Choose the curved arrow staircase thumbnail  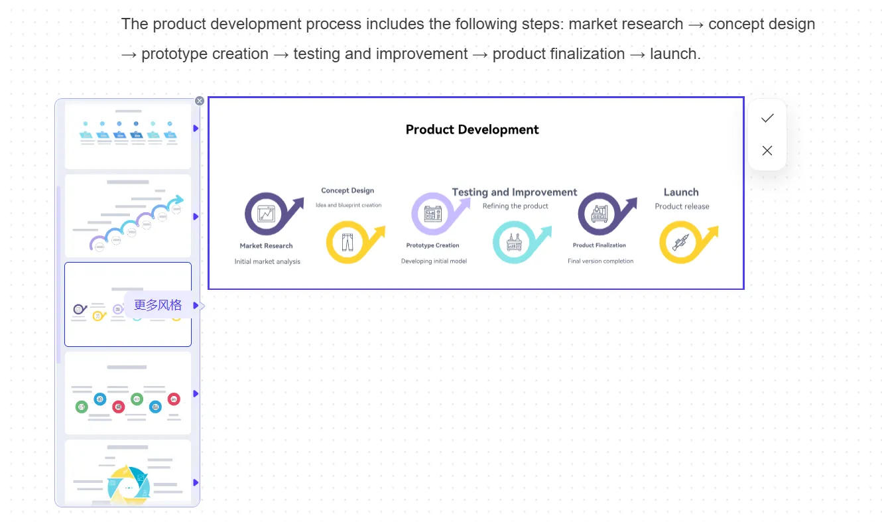click(127, 216)
